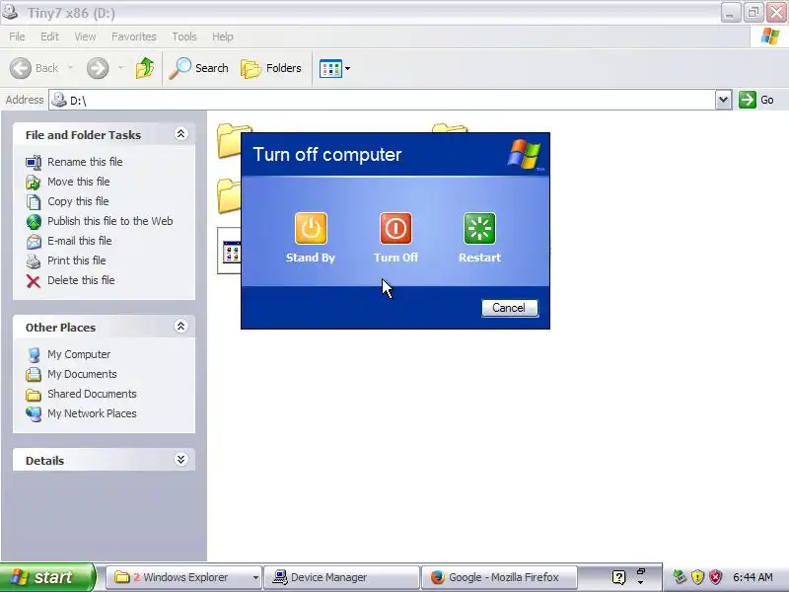
Task: Cancel the Turn off computer dialog
Action: pyautogui.click(x=510, y=308)
